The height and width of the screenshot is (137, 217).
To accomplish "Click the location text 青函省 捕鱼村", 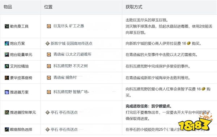I will [65, 77].
